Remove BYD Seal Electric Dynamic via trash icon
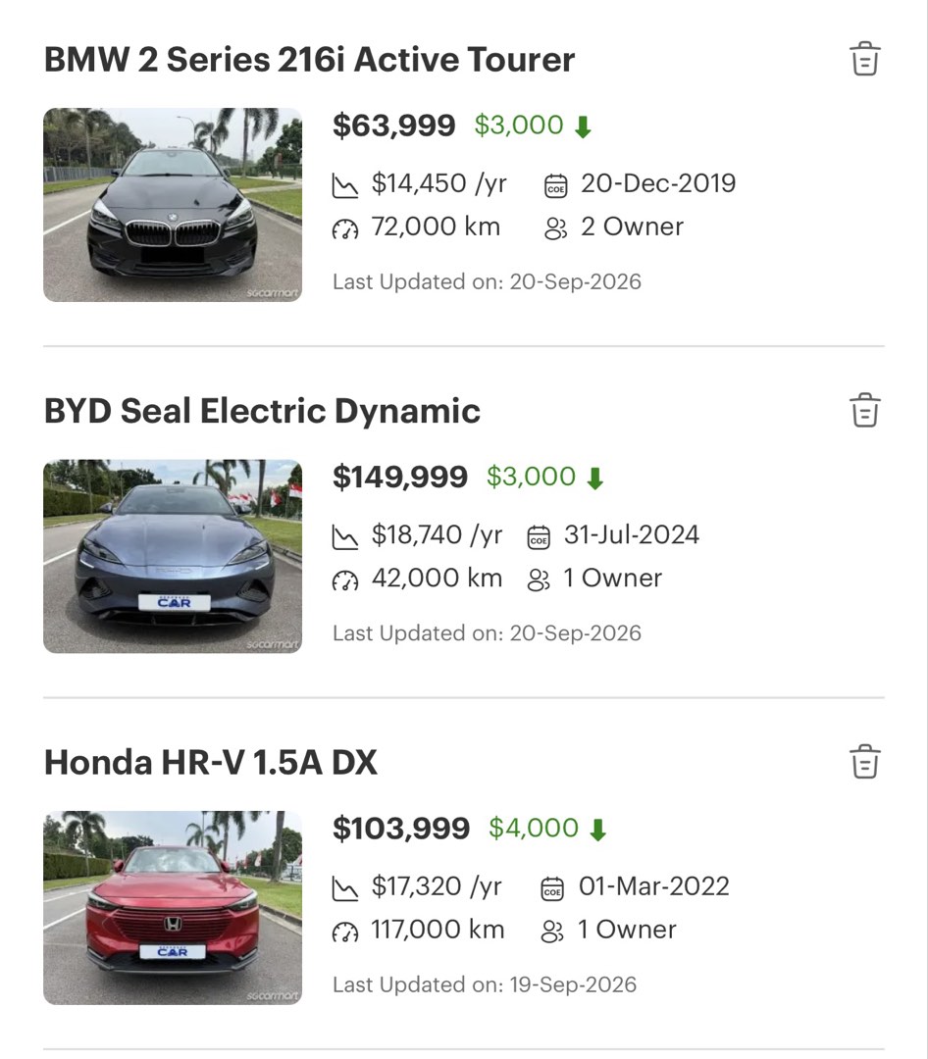The height and width of the screenshot is (1059, 928). click(864, 410)
